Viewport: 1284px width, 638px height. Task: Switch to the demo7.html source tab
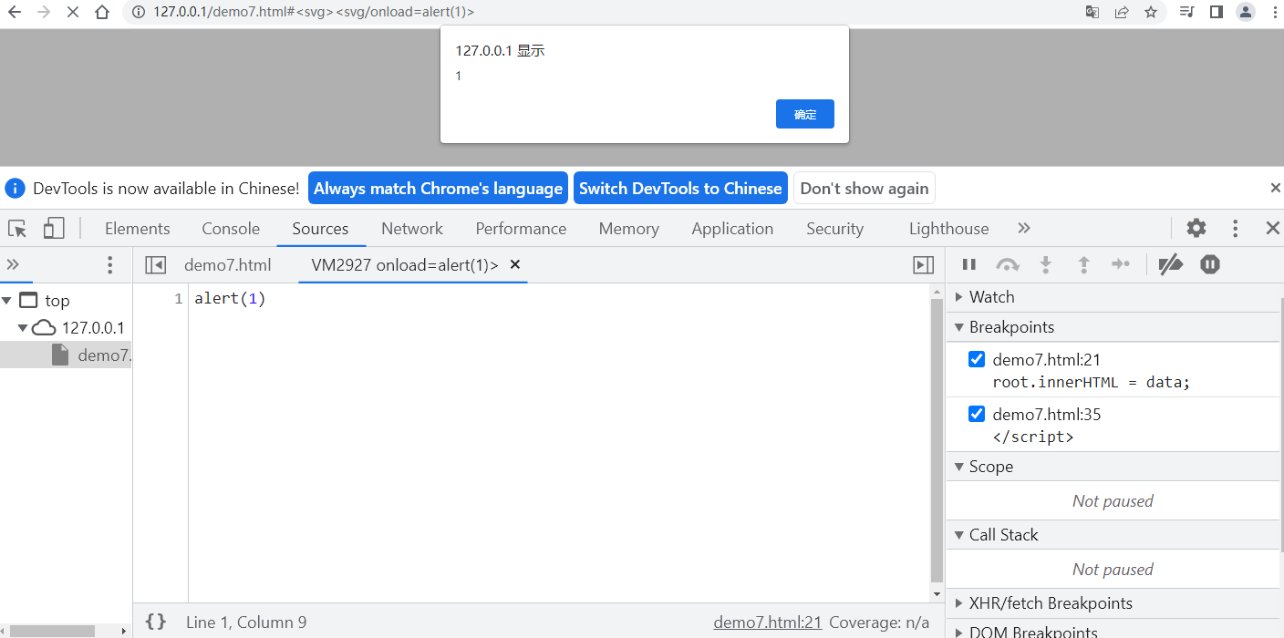[228, 265]
